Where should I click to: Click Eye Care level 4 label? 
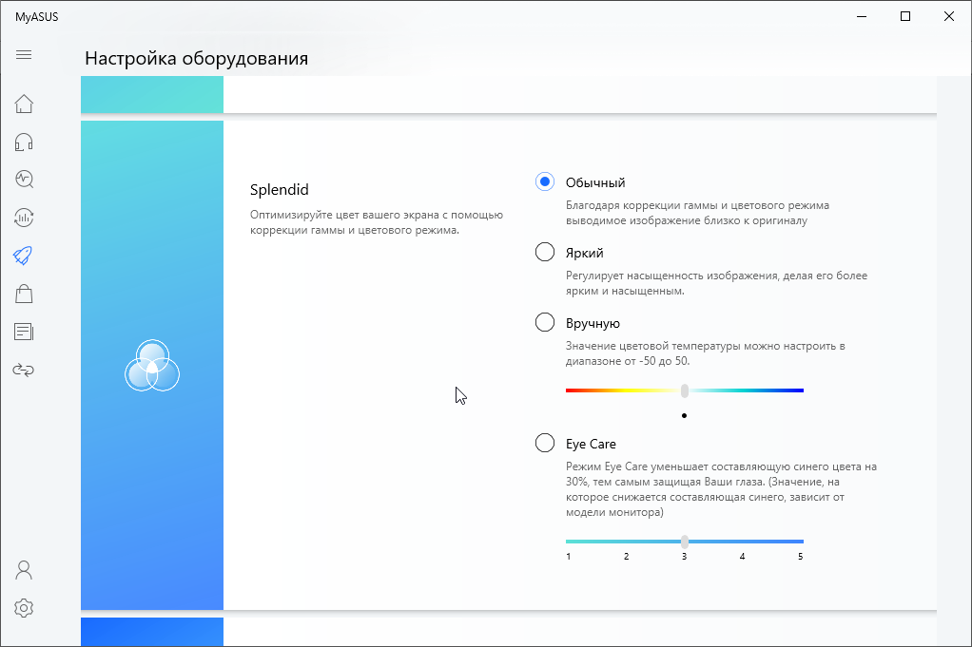742,557
